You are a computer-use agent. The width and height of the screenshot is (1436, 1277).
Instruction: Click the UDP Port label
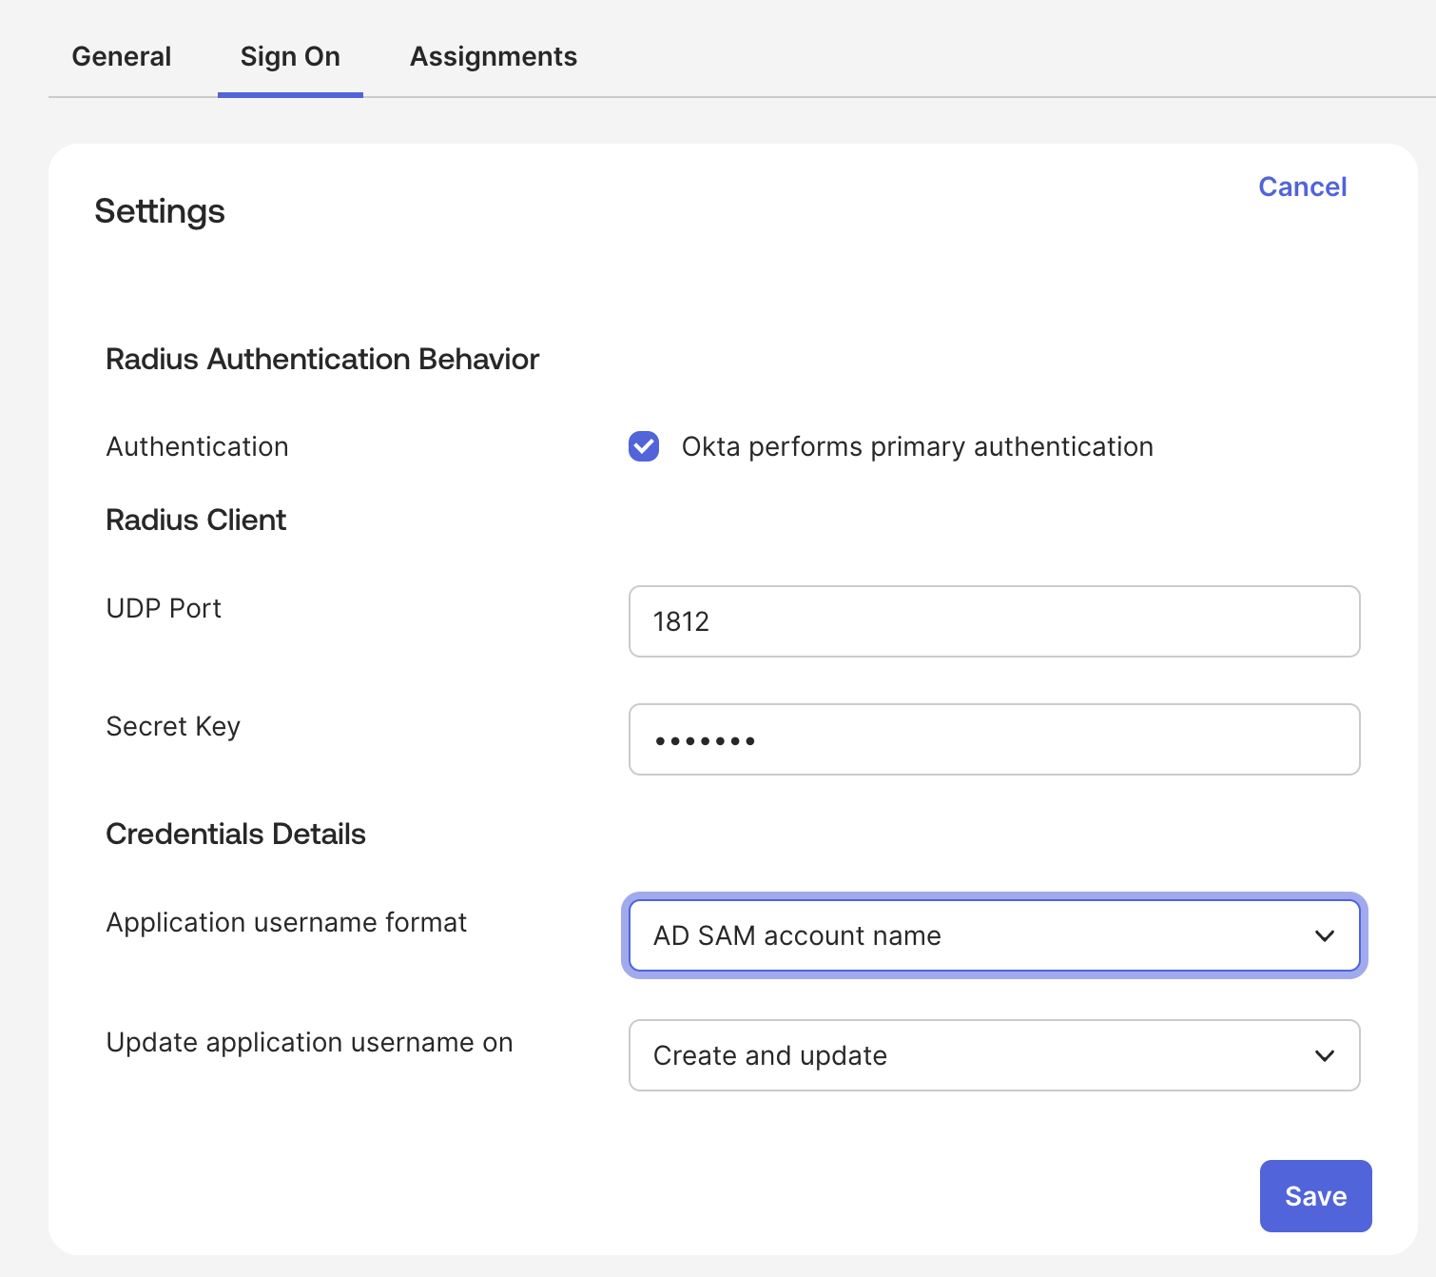point(164,608)
